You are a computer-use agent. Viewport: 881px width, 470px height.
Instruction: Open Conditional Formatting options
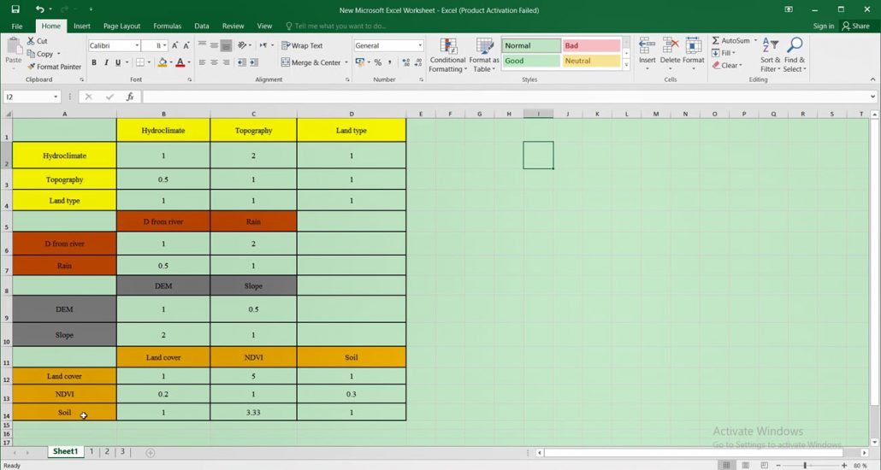pyautogui.click(x=447, y=56)
